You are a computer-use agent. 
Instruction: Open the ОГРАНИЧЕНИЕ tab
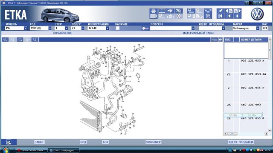point(62,33)
